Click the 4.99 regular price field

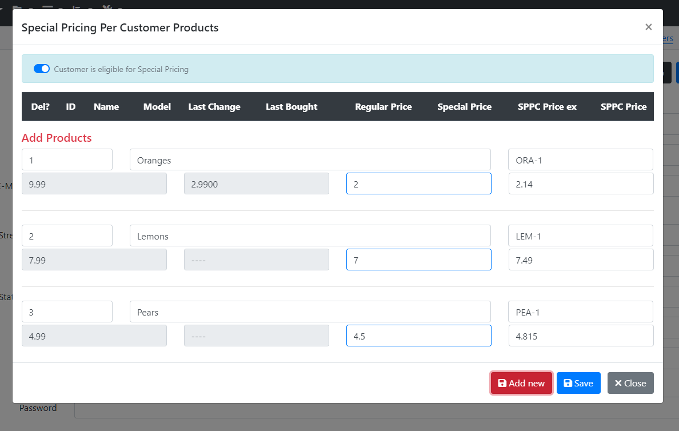click(94, 336)
